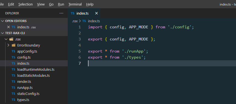The image size is (236, 104).
Task: Open the Terminal menu
Action: (x=75, y=4)
